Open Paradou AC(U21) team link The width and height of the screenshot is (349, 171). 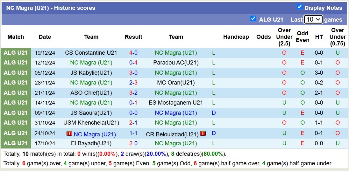(x=176, y=63)
